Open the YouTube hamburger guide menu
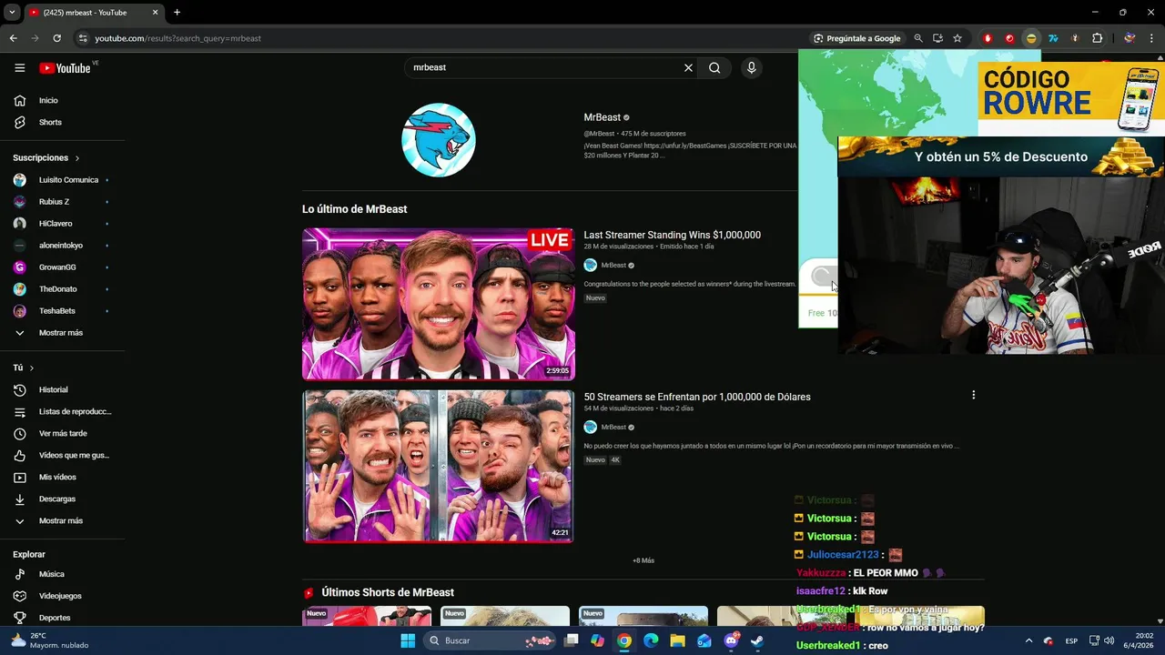The height and width of the screenshot is (655, 1165). 19,67
